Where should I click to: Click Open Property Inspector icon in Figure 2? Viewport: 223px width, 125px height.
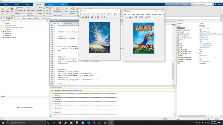(x=149, y=17)
